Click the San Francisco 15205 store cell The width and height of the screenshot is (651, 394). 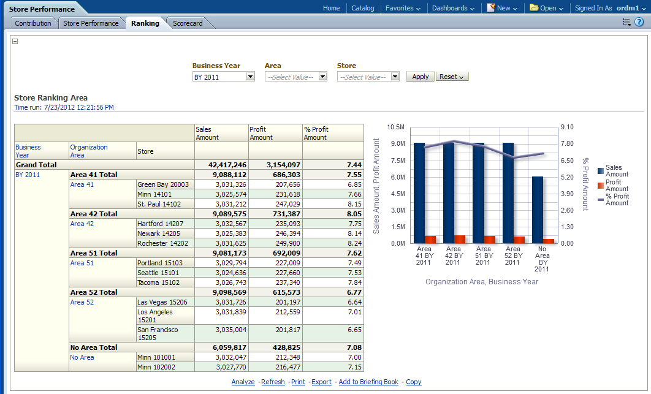pos(166,333)
